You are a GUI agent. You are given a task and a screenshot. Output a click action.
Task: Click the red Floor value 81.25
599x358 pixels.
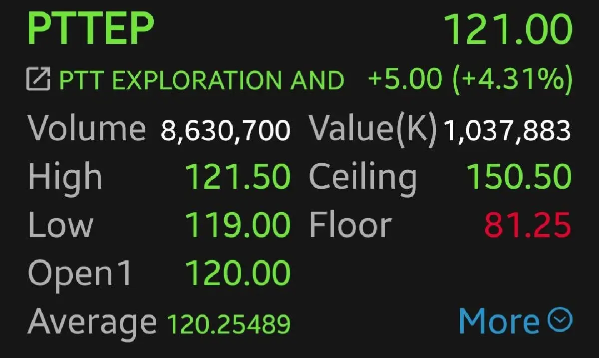pos(528,224)
